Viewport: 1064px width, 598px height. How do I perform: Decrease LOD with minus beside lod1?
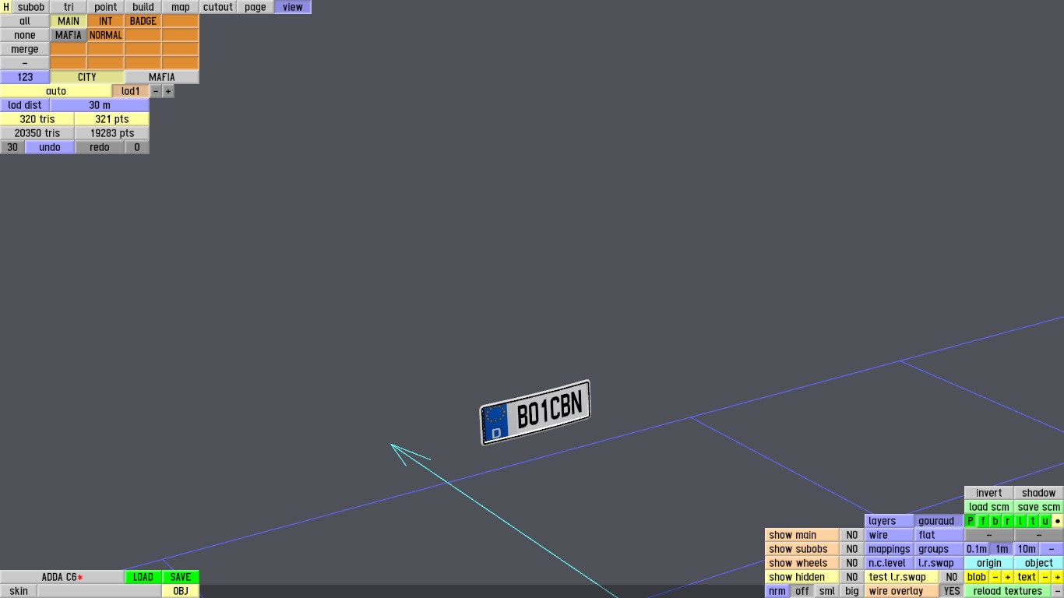point(156,91)
